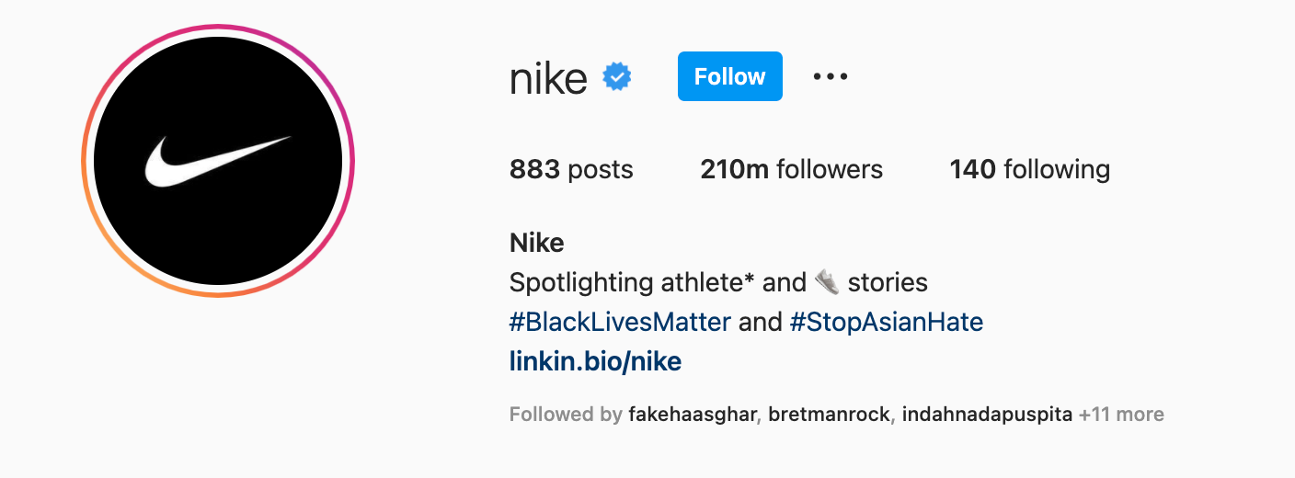Click the 'Followed by' label
The height and width of the screenshot is (478, 1295).
566,415
